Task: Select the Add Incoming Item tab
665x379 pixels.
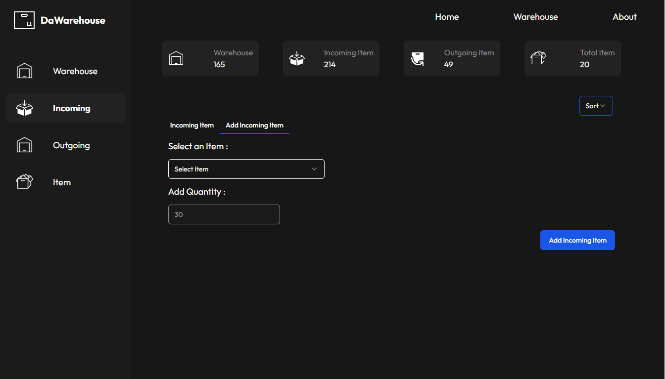Action: point(254,126)
